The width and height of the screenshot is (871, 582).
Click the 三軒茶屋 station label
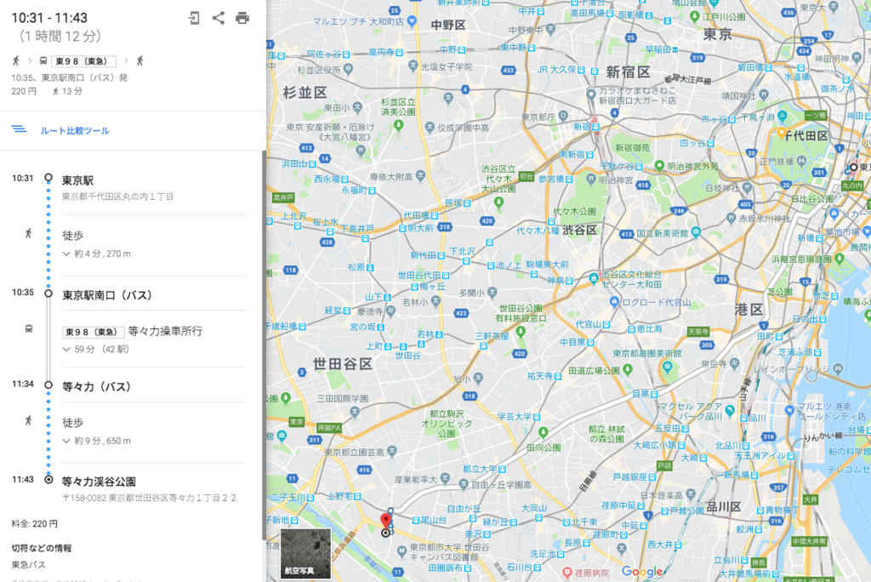pos(492,336)
